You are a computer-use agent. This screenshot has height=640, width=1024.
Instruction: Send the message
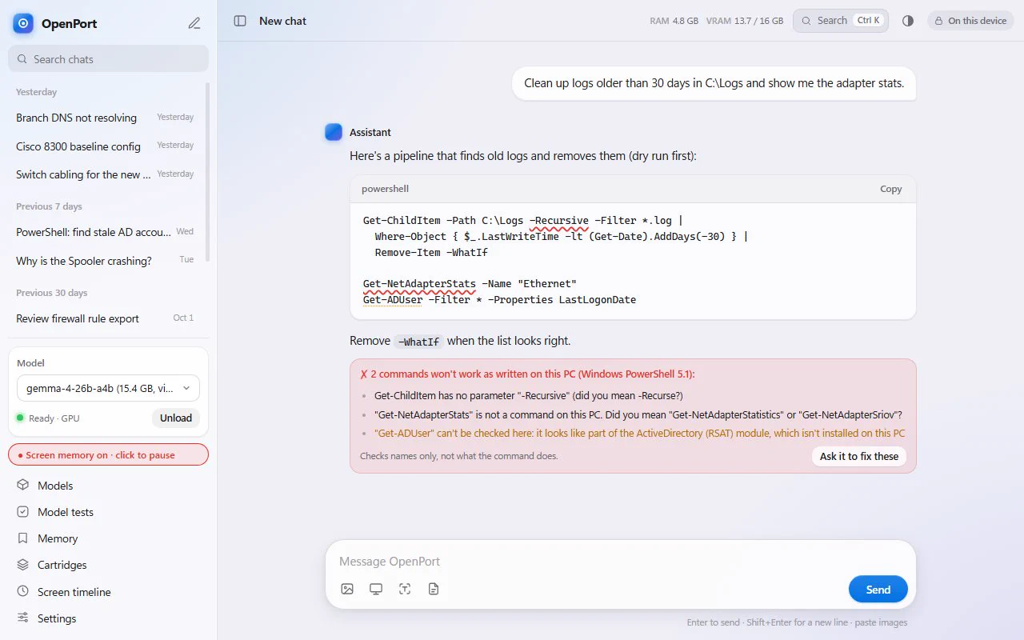point(878,590)
